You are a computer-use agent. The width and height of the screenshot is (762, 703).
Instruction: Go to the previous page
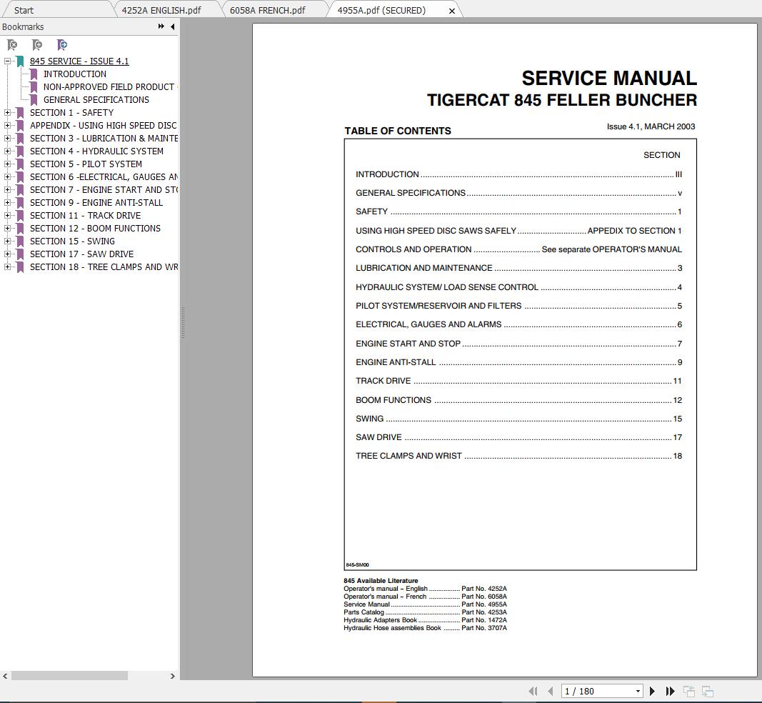[551, 691]
